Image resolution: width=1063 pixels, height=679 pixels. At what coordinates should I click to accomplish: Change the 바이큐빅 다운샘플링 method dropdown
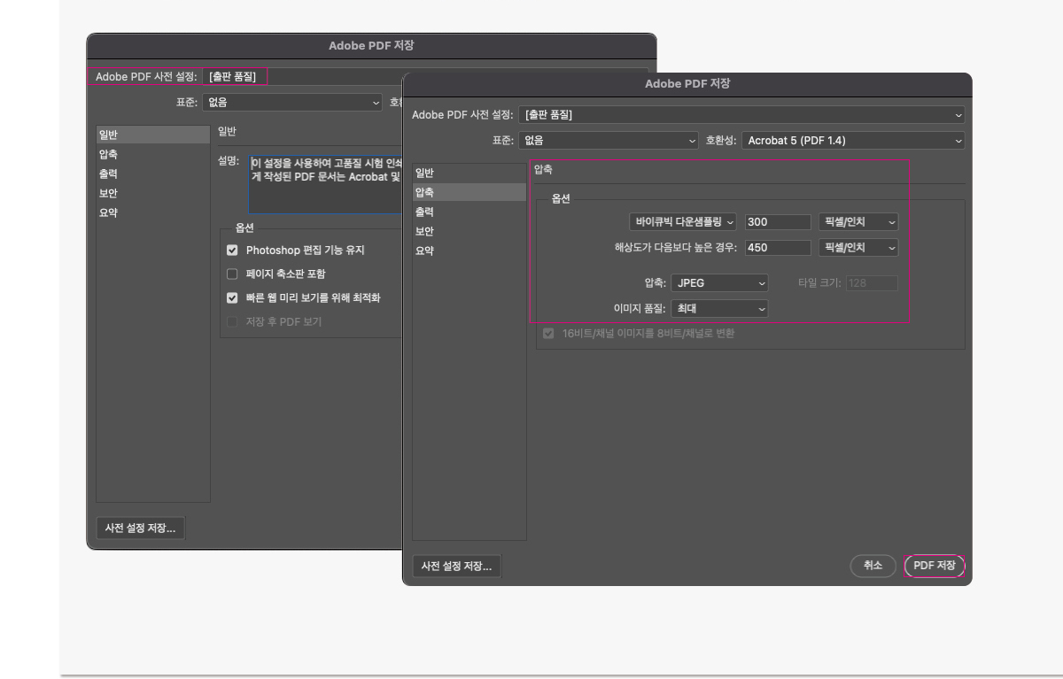[682, 221]
